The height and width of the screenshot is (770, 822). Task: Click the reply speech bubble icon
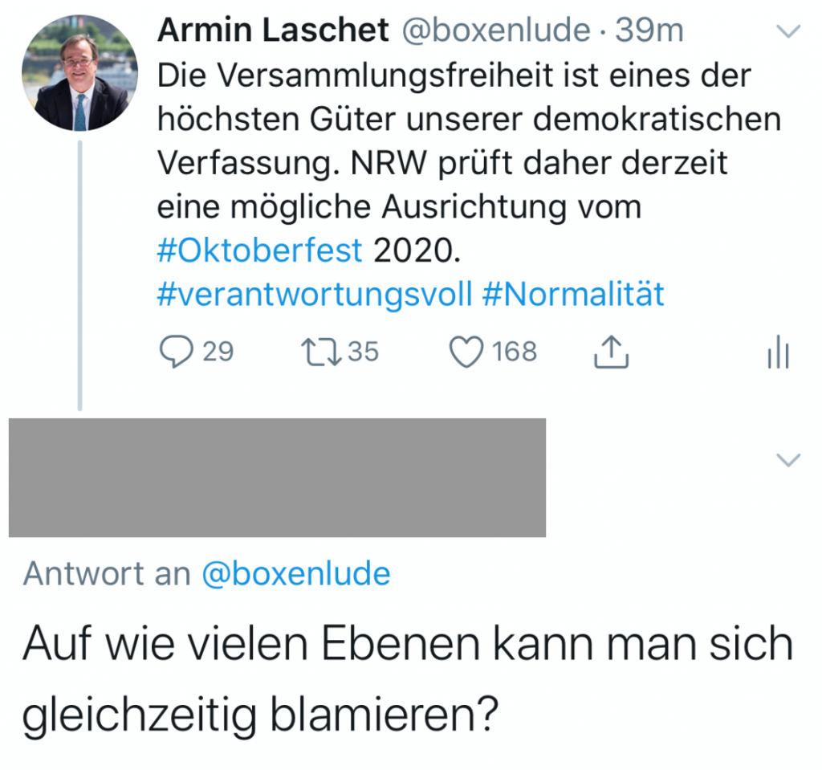(174, 352)
